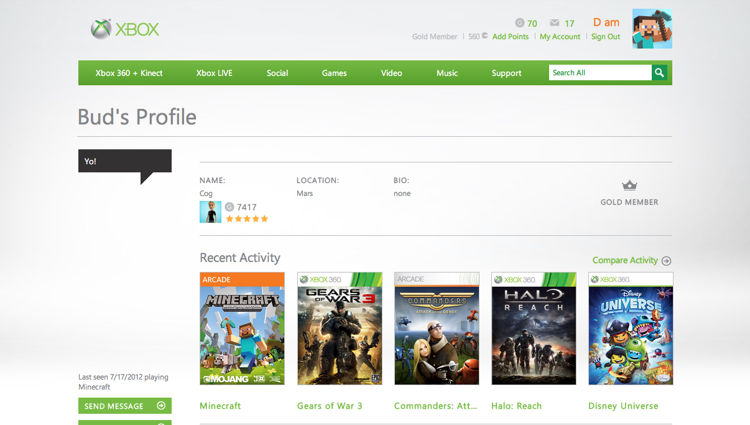750x425 pixels.
Task: Open Commanders Attack of the Genos cover
Action: pyautogui.click(x=437, y=329)
